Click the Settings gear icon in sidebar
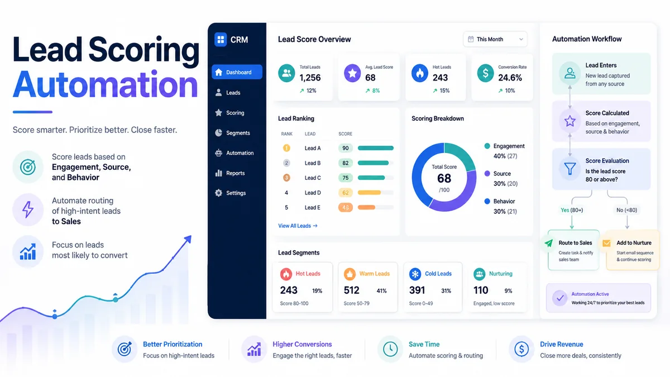Screen dimensions: 670x377 pyautogui.click(x=219, y=193)
